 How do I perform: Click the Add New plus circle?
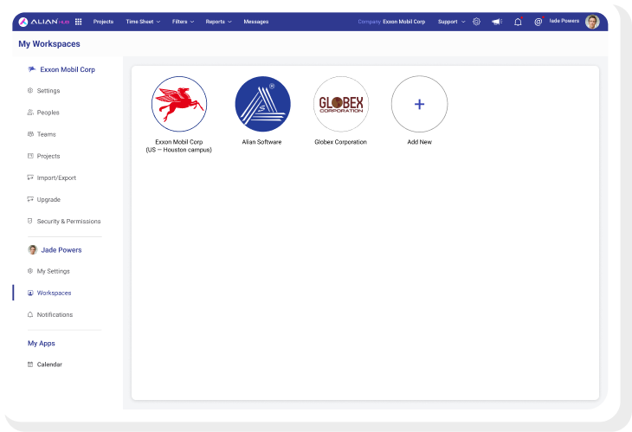pos(420,104)
